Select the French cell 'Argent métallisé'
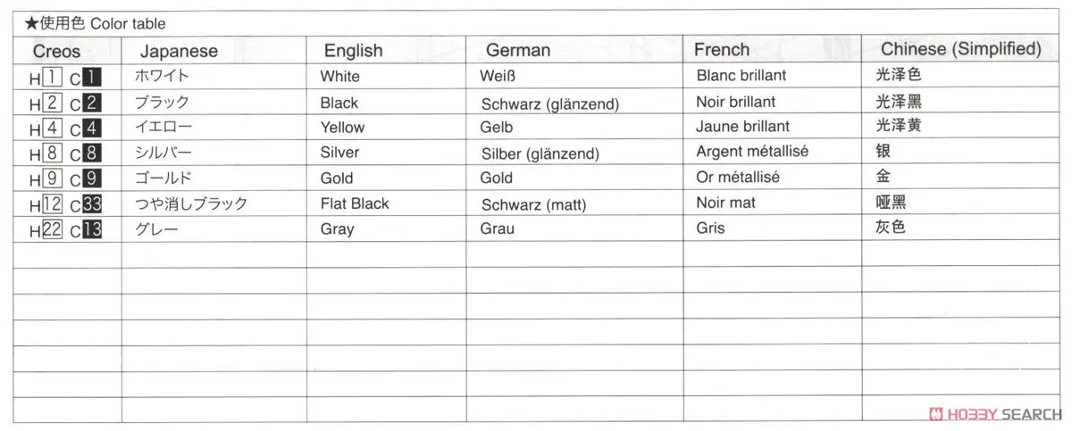The image size is (1072, 431). 752,152
